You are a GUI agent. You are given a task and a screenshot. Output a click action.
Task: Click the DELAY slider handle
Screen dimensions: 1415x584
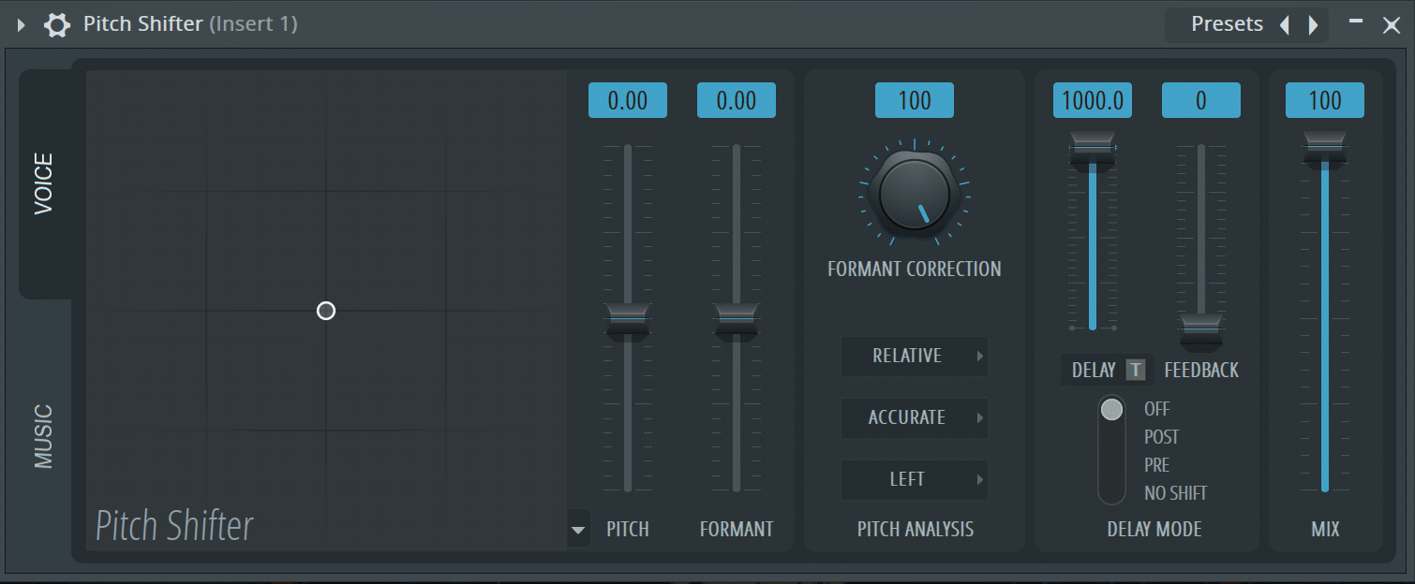click(1093, 150)
